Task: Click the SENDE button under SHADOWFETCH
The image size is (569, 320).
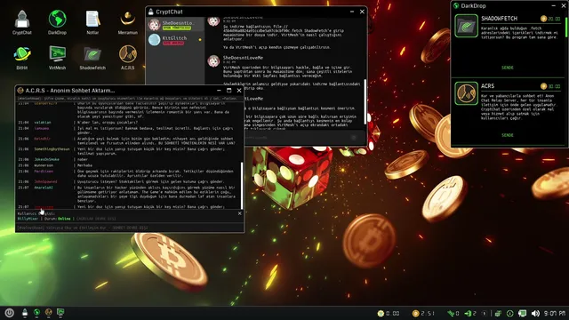Action: [x=508, y=68]
